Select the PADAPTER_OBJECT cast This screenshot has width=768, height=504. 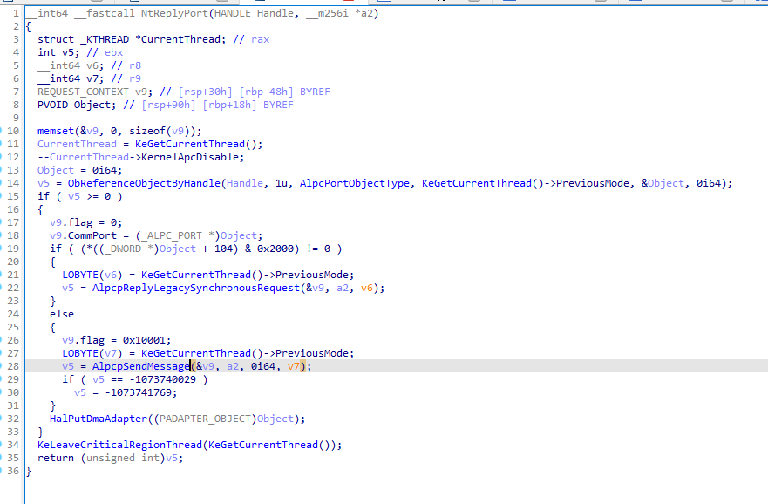click(205, 419)
